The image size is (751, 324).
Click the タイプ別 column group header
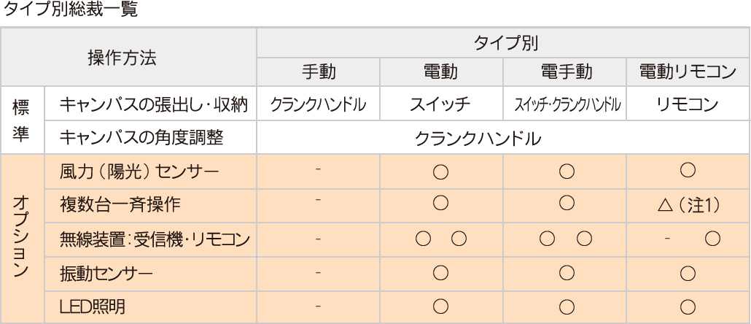pos(502,43)
